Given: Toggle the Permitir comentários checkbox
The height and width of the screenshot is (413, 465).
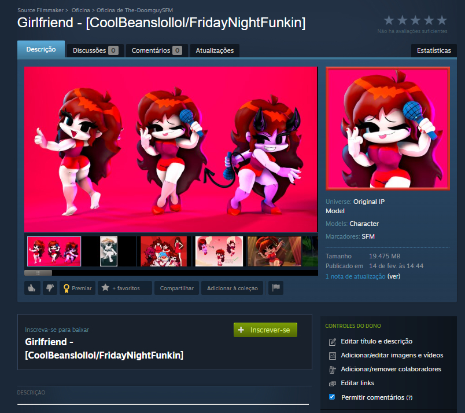Looking at the screenshot, I should point(332,397).
